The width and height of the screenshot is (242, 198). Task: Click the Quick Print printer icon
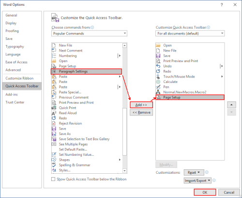[54, 108]
